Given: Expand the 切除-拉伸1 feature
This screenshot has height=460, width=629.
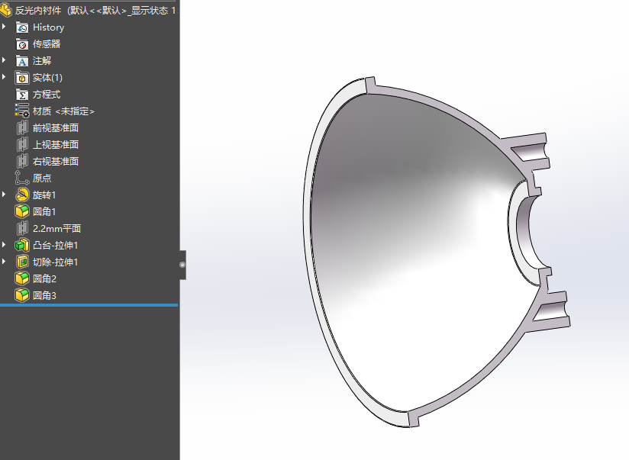Looking at the screenshot, I should pos(5,262).
